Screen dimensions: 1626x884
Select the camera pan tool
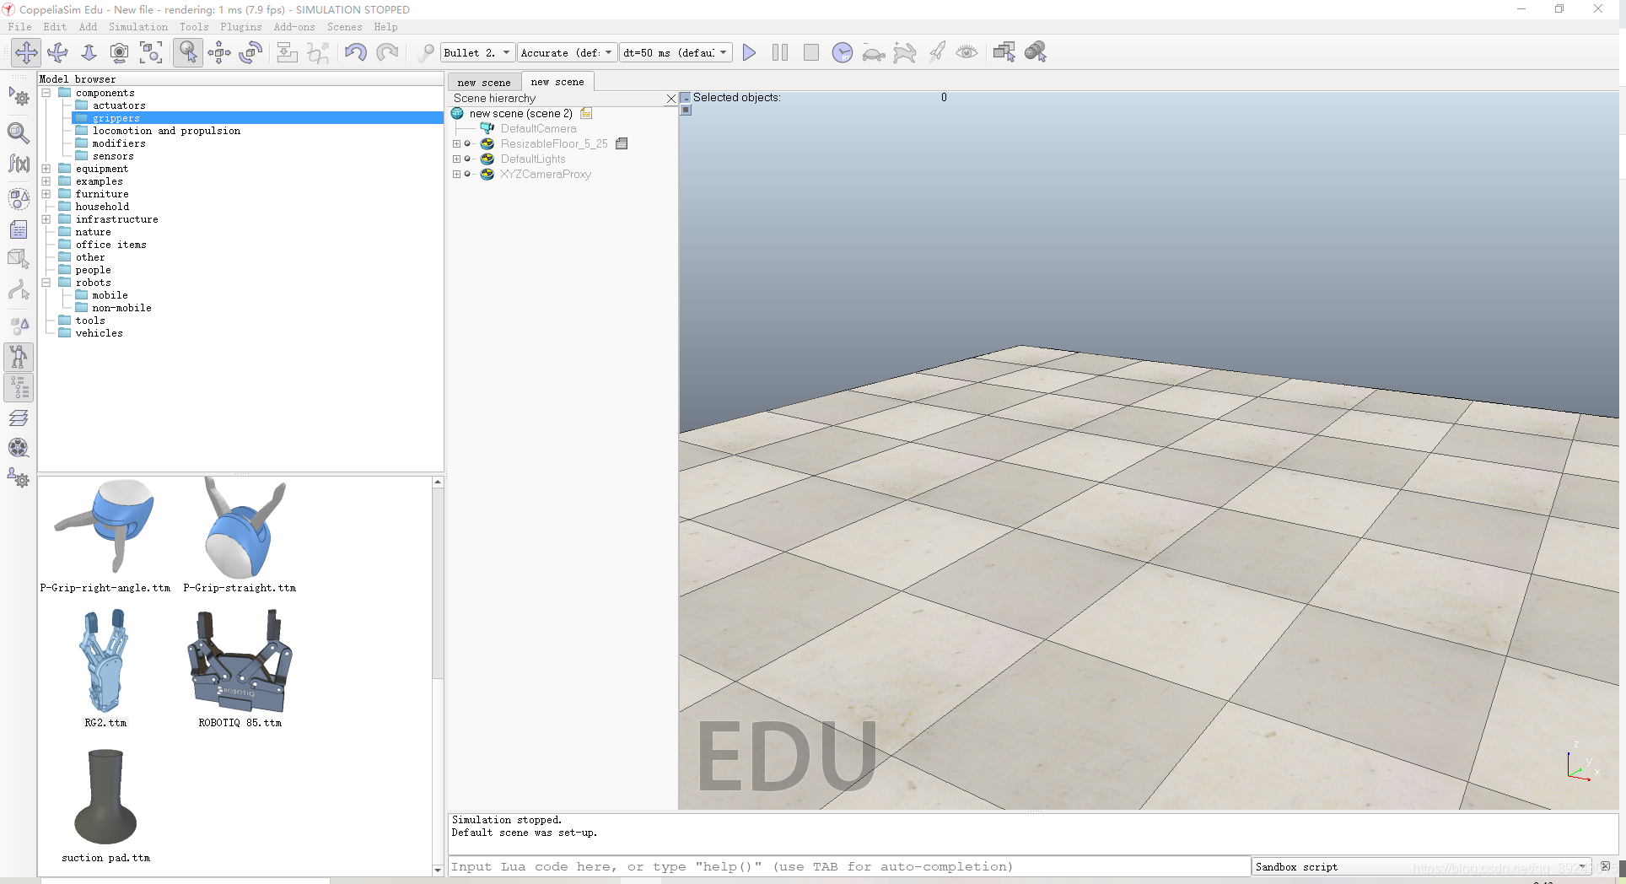pyautogui.click(x=26, y=52)
